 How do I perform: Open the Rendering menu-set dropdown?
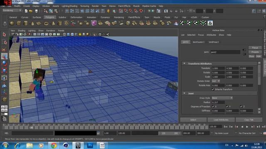pyautogui.click(x=12, y=10)
